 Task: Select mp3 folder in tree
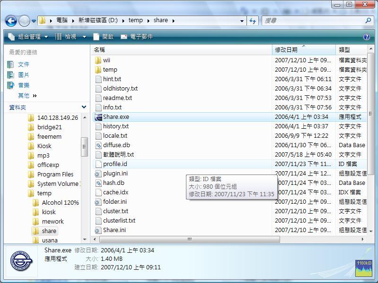[43, 155]
